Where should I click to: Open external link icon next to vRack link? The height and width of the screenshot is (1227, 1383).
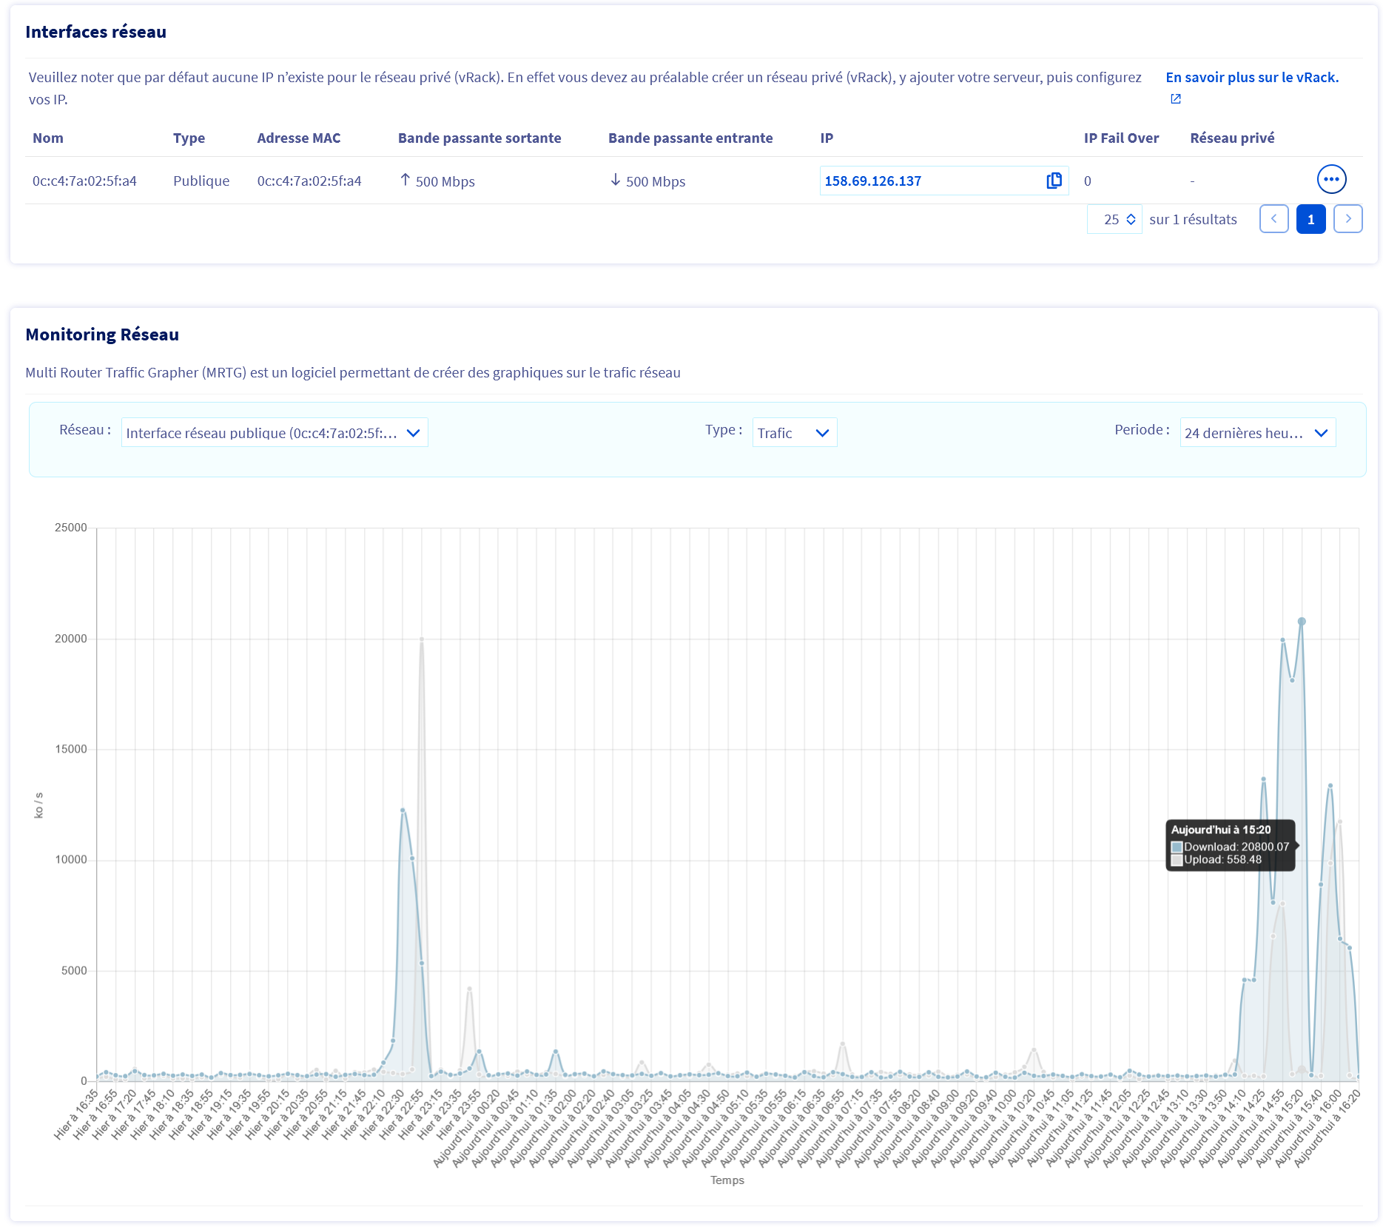click(1175, 99)
